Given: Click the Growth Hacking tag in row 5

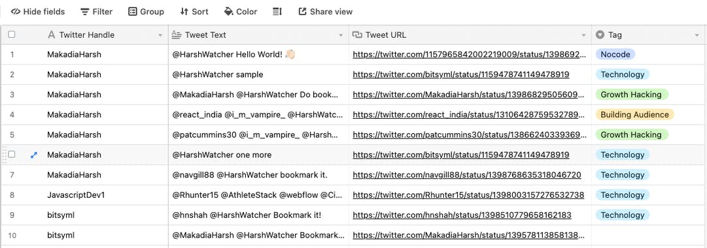Looking at the screenshot, I should (x=631, y=134).
